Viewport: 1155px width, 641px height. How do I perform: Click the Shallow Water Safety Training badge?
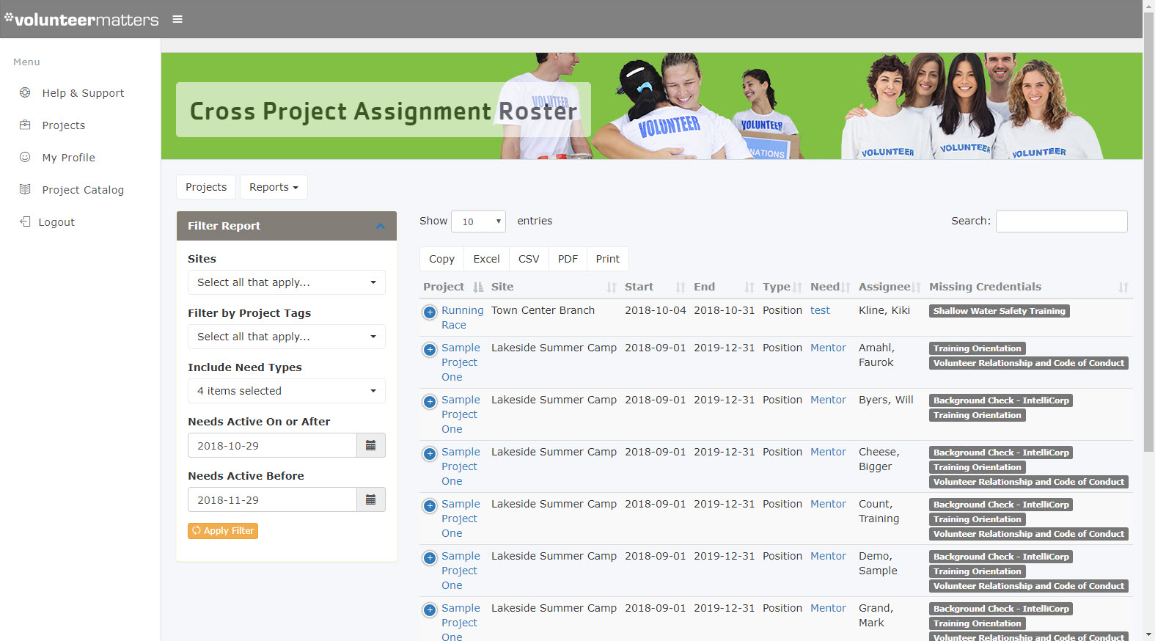point(999,311)
